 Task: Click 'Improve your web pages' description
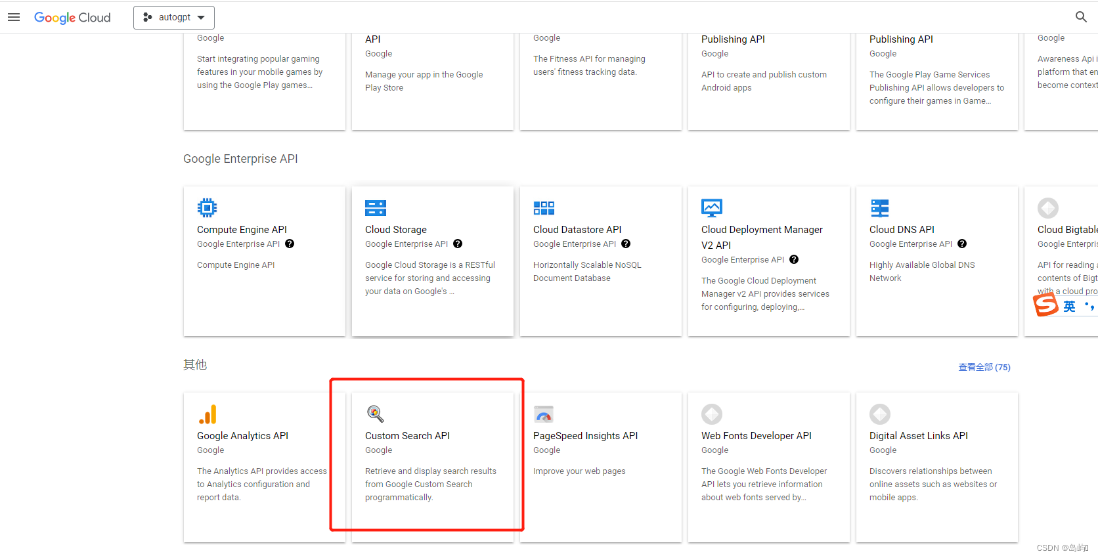(x=579, y=471)
